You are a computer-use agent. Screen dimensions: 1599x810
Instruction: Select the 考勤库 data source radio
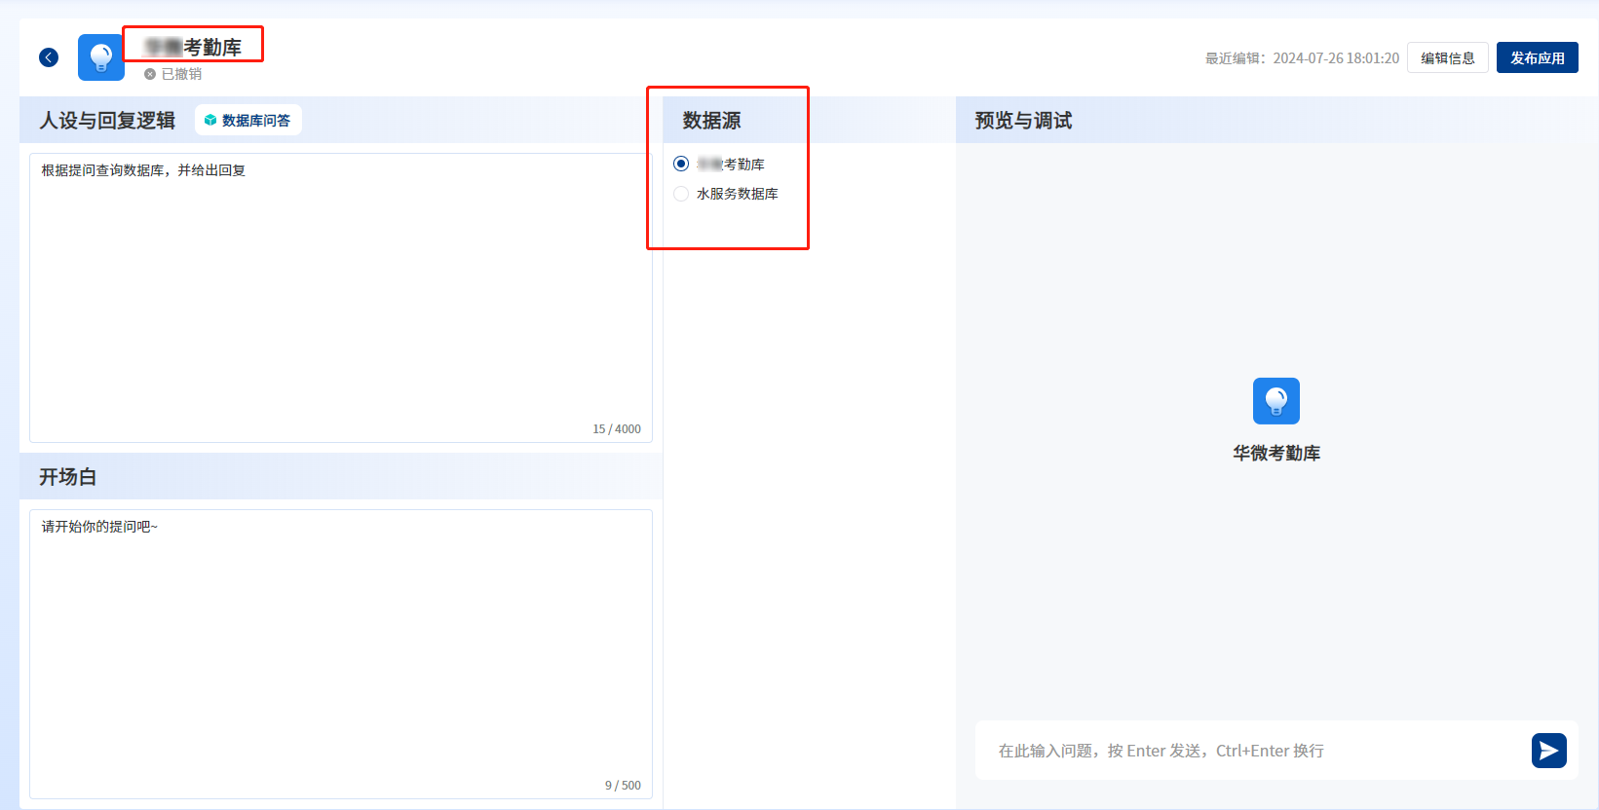point(681,164)
